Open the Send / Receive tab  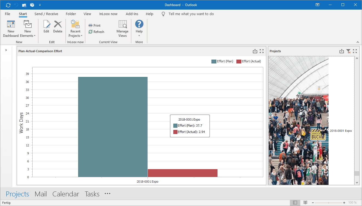click(x=46, y=14)
